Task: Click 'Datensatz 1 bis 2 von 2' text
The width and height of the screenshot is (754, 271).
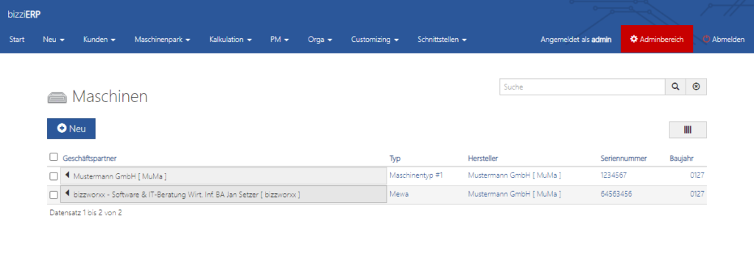Action: coord(85,212)
